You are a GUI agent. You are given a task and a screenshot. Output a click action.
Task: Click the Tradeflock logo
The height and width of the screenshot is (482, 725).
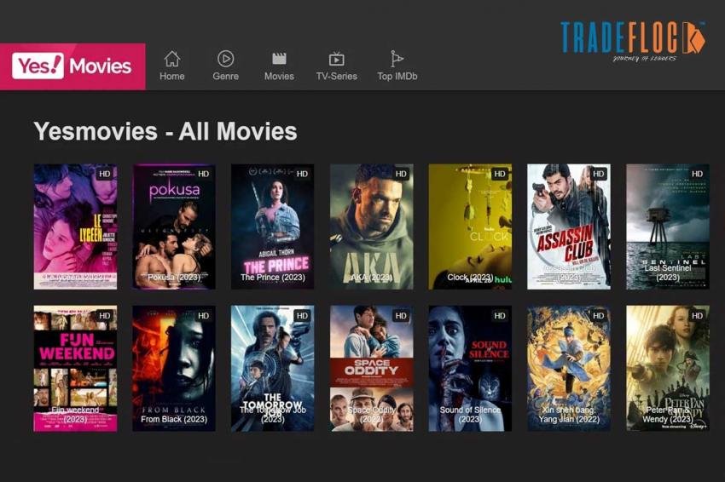pyautogui.click(x=633, y=41)
